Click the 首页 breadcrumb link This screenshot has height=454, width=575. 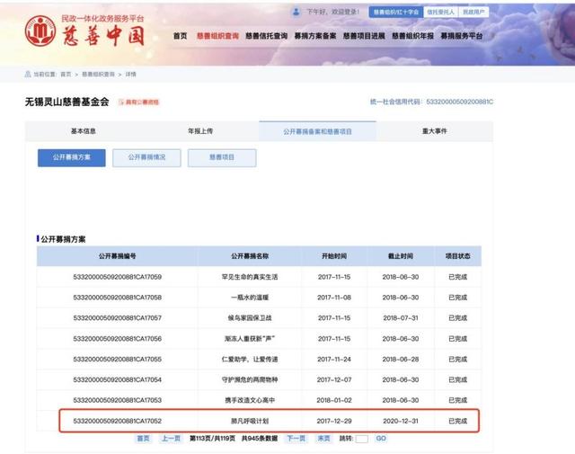coord(66,74)
